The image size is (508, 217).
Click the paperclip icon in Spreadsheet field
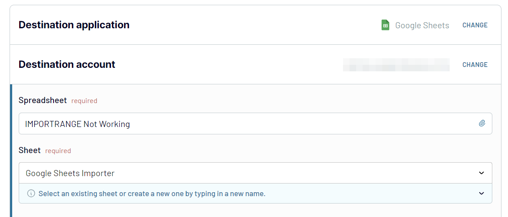(482, 124)
